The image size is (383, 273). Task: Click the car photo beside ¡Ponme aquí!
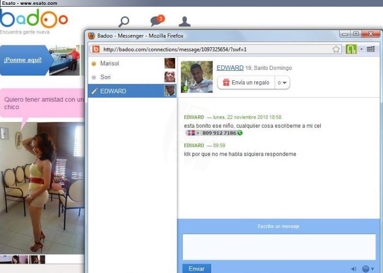point(65,61)
